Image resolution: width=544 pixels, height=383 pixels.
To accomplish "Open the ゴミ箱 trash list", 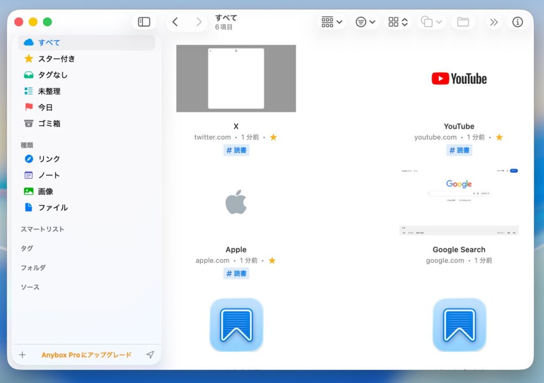I will [x=49, y=124].
